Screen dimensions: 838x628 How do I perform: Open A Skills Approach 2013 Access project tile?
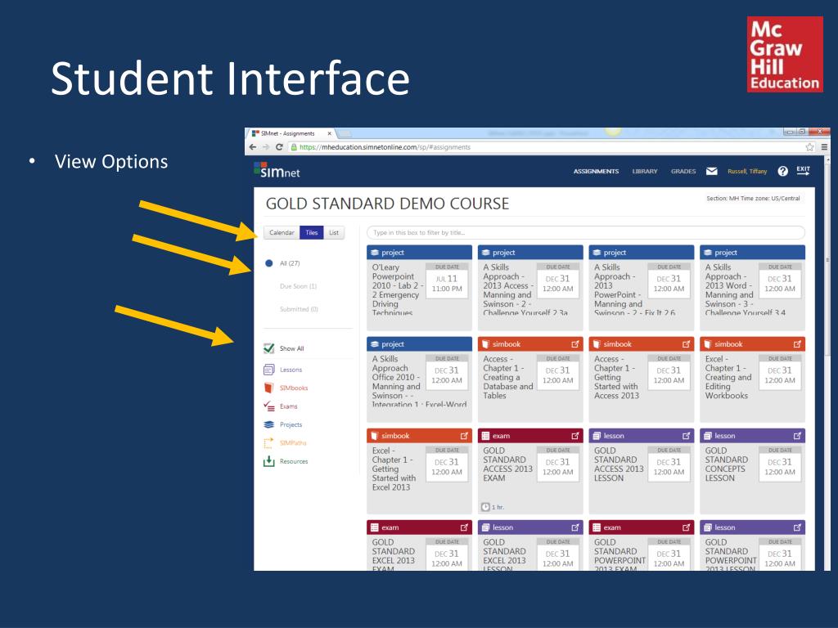coord(530,287)
